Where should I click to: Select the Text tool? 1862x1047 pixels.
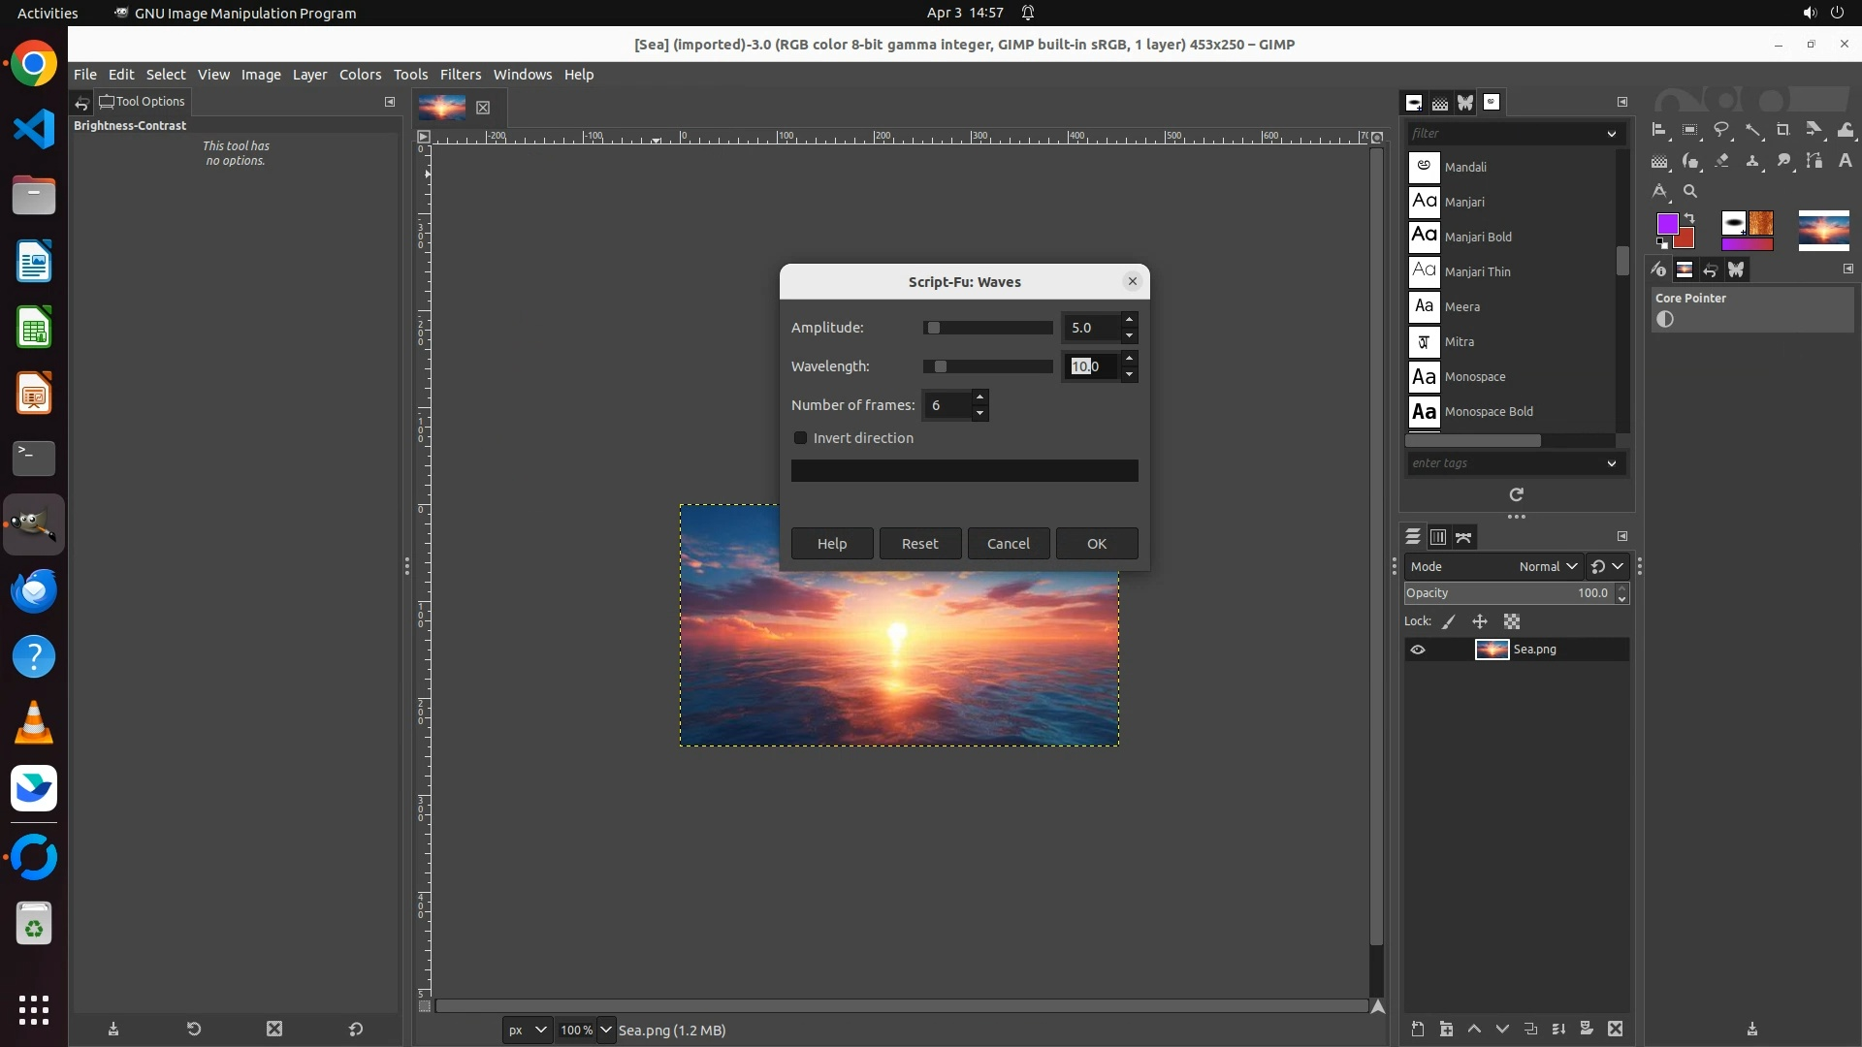pyautogui.click(x=1846, y=161)
